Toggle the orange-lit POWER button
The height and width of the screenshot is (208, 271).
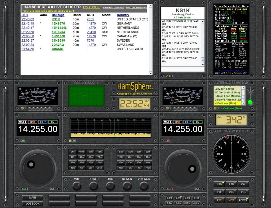243,200
